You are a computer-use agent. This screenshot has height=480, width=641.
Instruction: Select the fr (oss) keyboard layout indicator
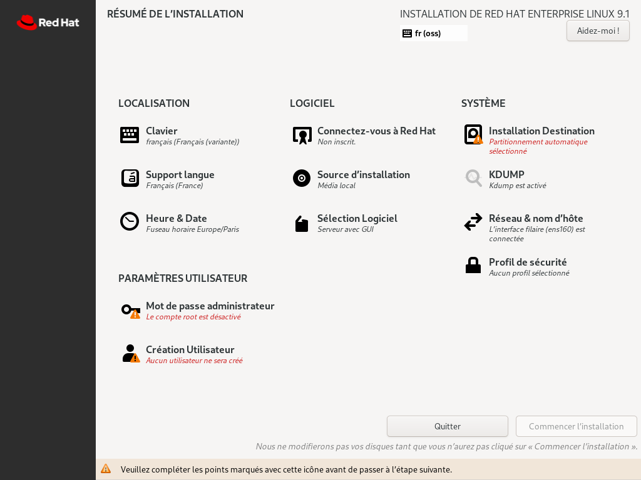[x=433, y=33]
